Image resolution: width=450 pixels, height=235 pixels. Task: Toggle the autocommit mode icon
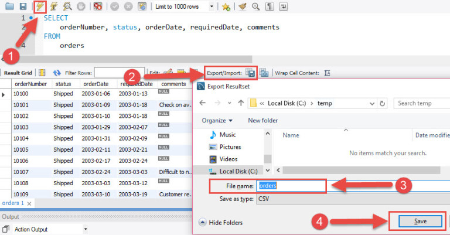pyautogui.click(x=142, y=6)
